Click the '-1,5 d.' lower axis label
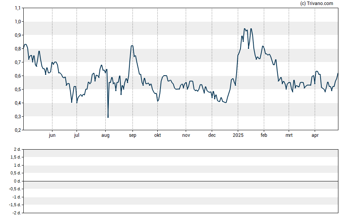This screenshot has width=345, height=219. pyautogui.click(x=15, y=205)
